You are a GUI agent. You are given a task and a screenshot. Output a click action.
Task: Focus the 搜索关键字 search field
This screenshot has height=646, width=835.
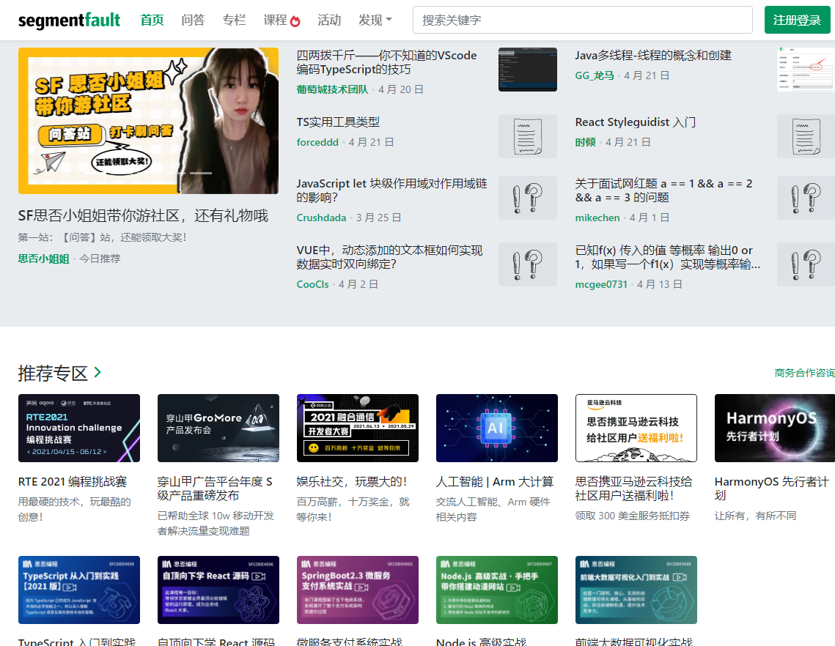583,21
